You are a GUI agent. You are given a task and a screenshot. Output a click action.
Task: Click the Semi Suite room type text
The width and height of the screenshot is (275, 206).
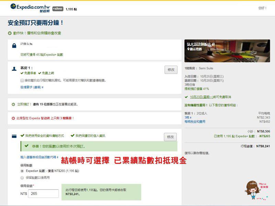point(206,68)
